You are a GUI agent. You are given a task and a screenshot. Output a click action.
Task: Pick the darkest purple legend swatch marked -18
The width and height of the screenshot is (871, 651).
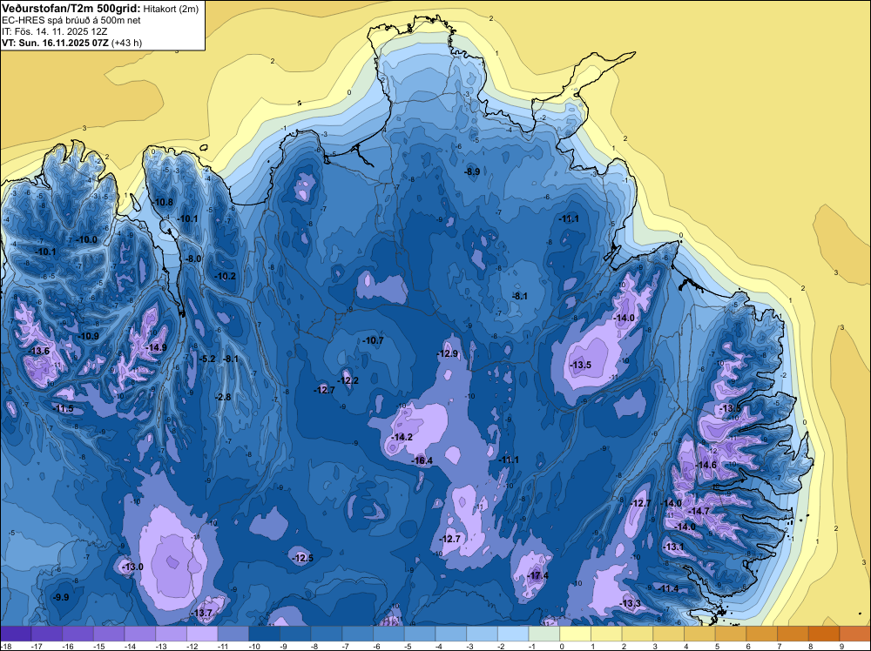tap(16, 634)
